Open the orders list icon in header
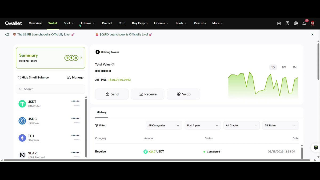320x180 pixels. pyautogui.click(x=287, y=23)
